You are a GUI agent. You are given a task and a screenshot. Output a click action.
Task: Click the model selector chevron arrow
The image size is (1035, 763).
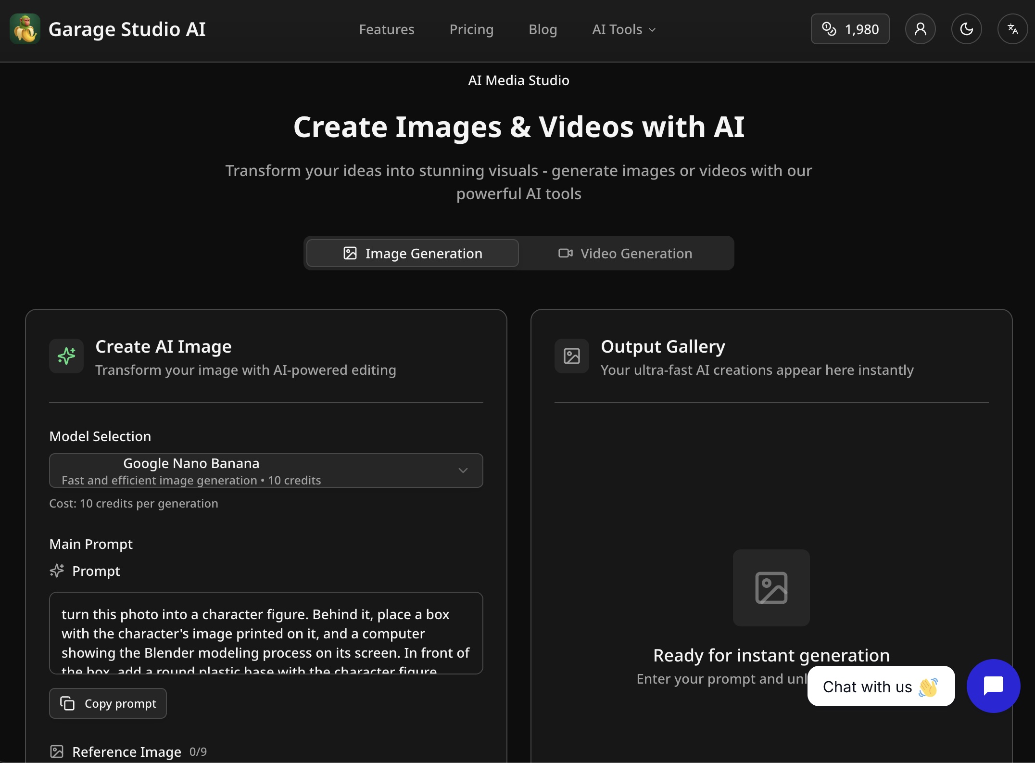[463, 471]
